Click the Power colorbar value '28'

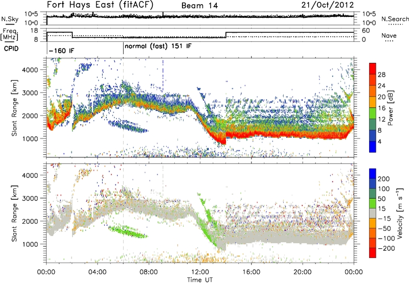click(381, 75)
